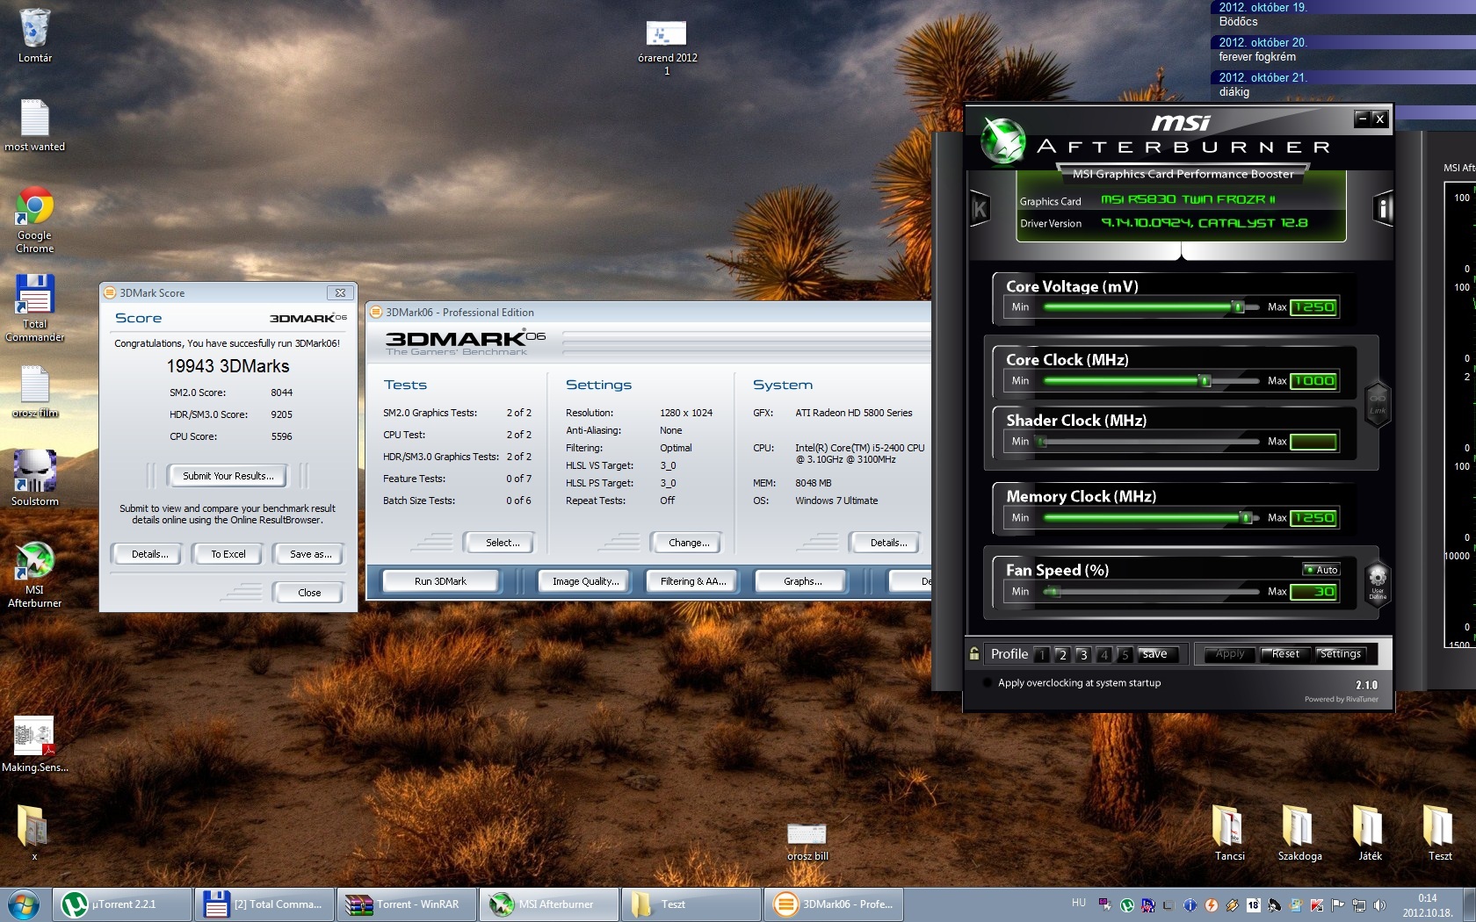The width and height of the screenshot is (1476, 922).
Task: Open the Lomtár recycle bin icon
Action: [35, 35]
